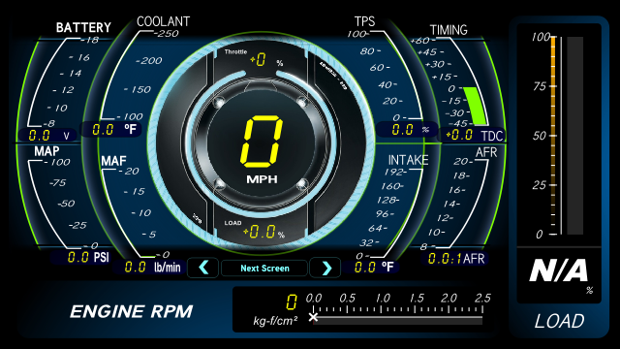Click the X marker on pressure scale
Screen dimensions: 620x349
click(x=313, y=317)
